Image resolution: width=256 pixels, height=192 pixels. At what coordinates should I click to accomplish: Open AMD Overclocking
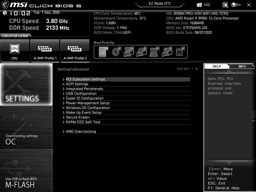(128, 131)
